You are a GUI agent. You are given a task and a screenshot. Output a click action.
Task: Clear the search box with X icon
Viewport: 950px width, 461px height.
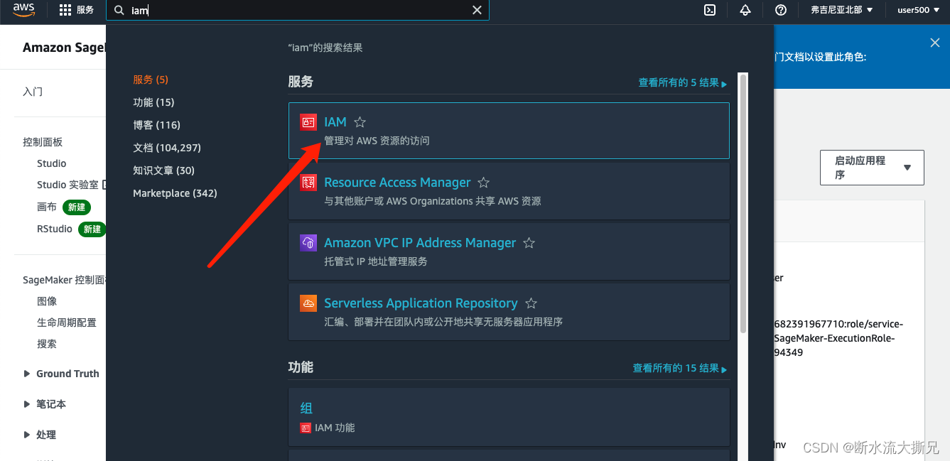pyautogui.click(x=477, y=10)
